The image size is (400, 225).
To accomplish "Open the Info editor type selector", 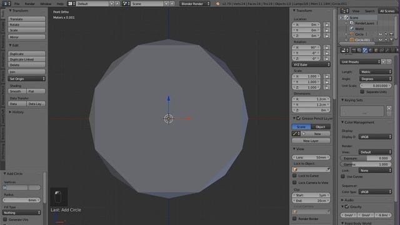I will (x=6, y=4).
